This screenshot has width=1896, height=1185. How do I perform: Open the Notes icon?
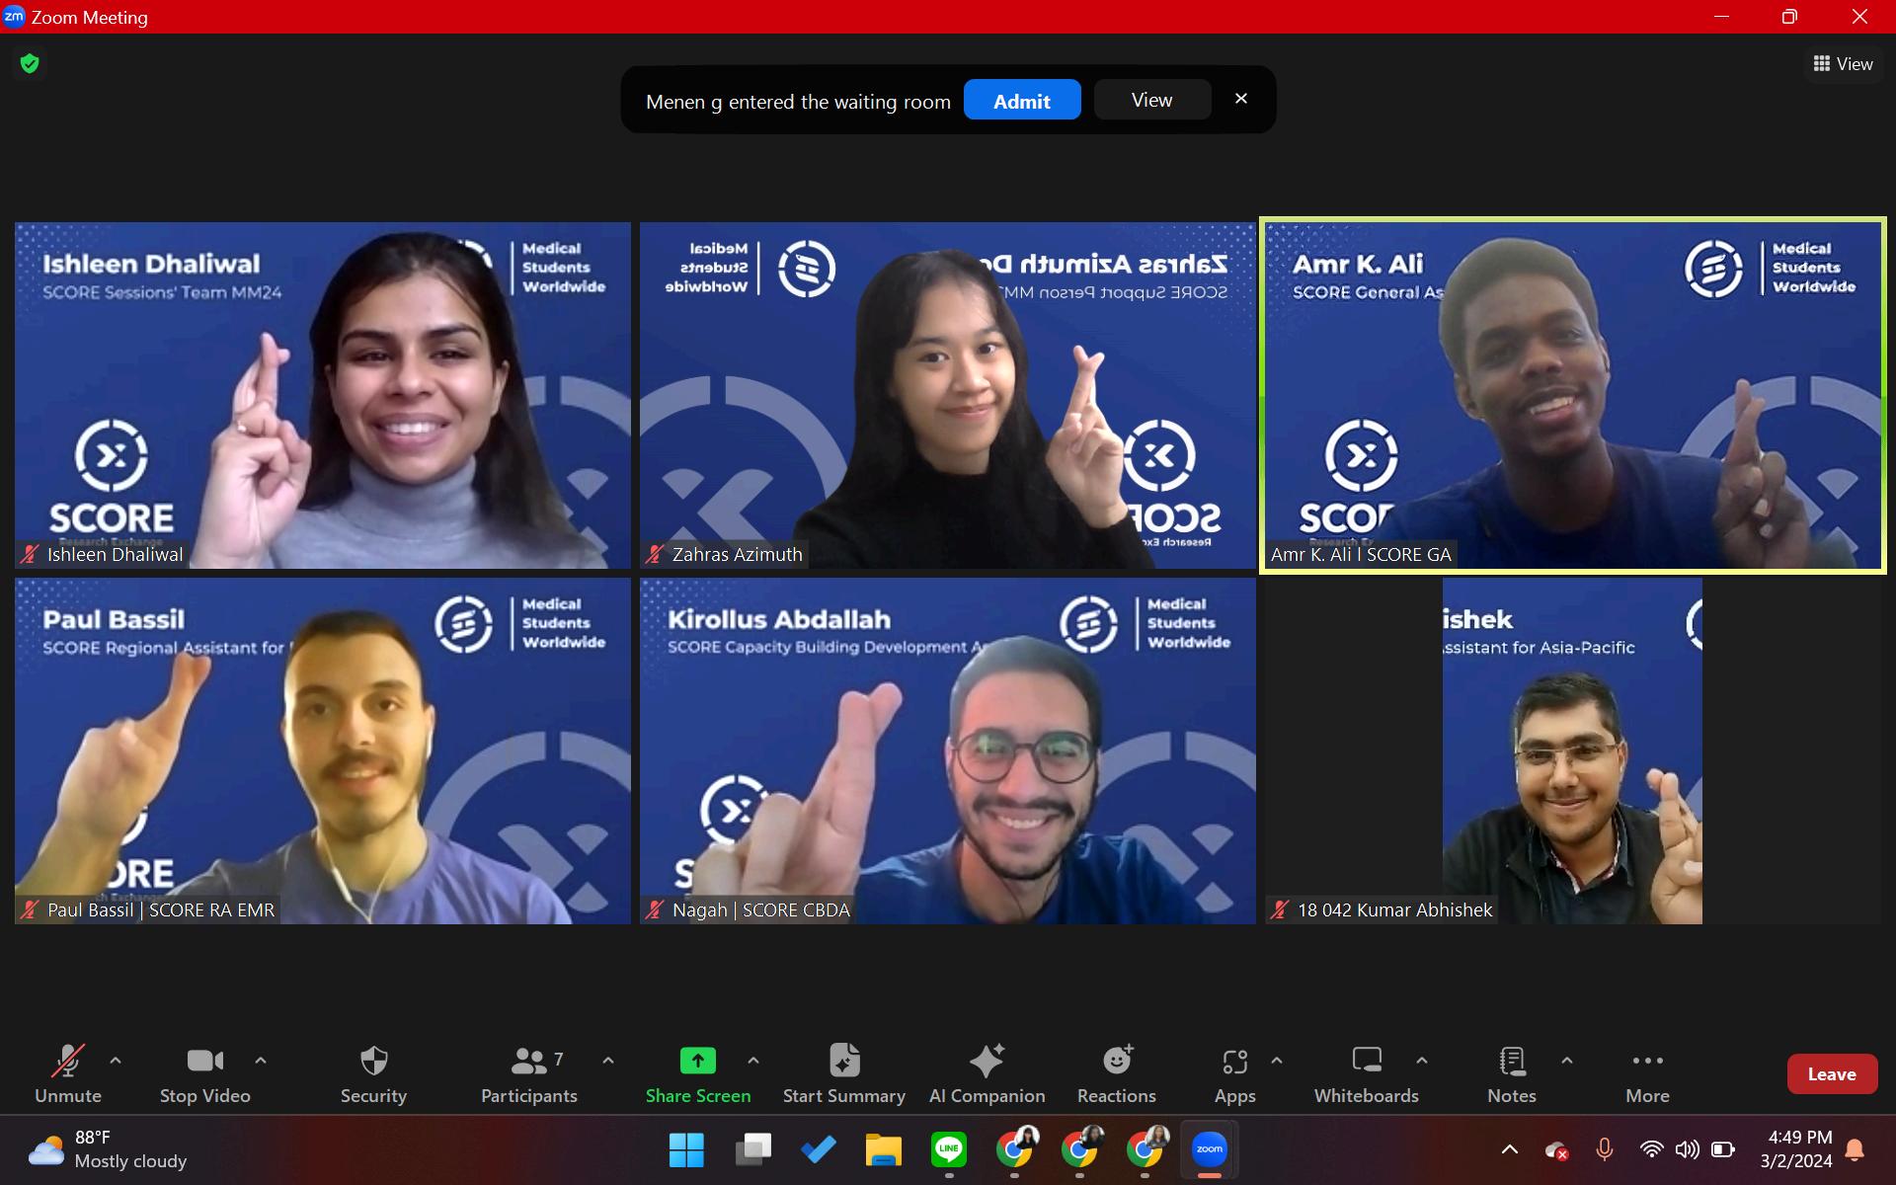pyautogui.click(x=1511, y=1062)
